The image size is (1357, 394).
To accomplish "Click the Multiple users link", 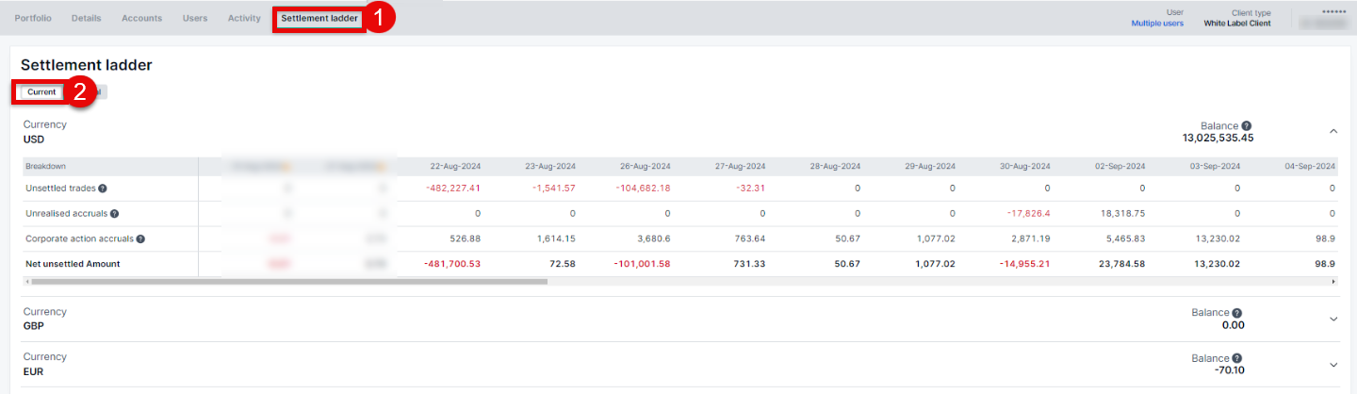I will click(1157, 24).
